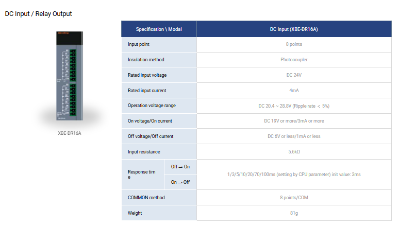
Task: Click the 81g weight value
Action: point(294,213)
